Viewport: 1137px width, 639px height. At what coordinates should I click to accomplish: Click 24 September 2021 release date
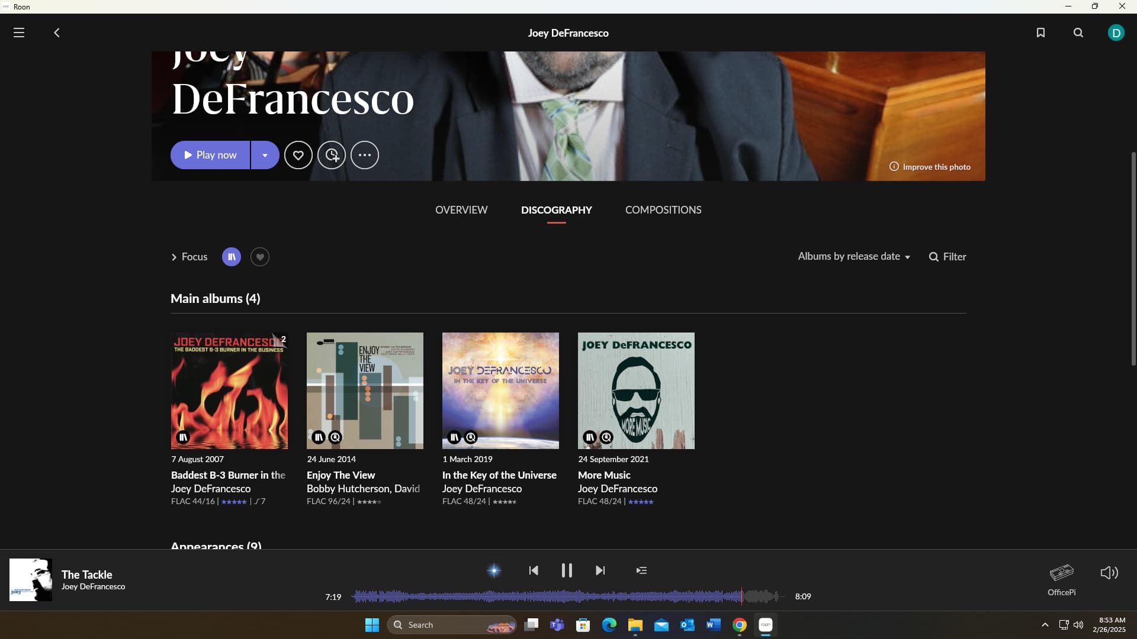614,459
